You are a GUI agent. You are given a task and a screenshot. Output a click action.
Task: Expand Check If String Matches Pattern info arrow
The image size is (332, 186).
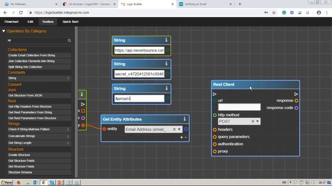68,130
